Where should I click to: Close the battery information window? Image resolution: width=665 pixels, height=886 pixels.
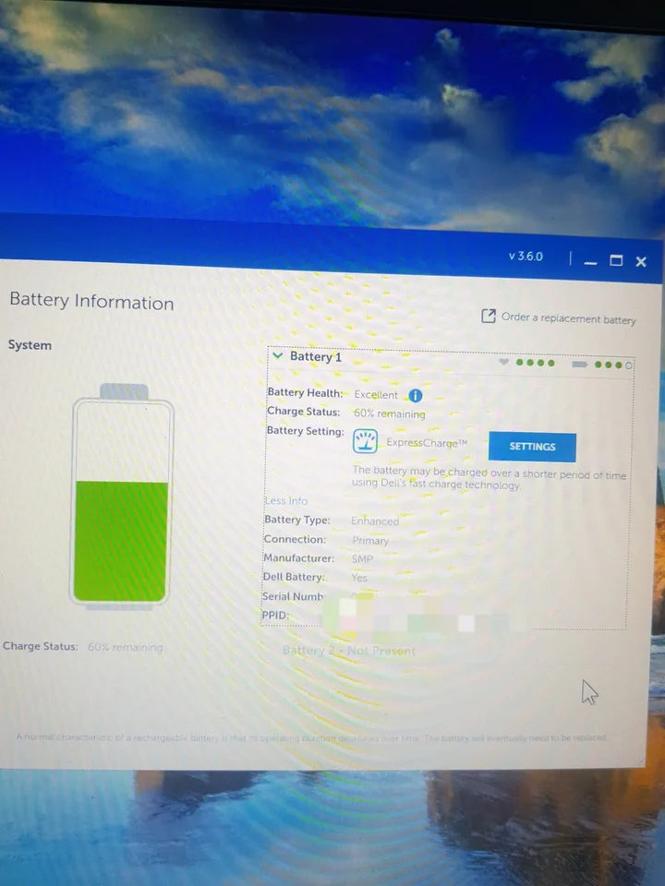tap(641, 262)
